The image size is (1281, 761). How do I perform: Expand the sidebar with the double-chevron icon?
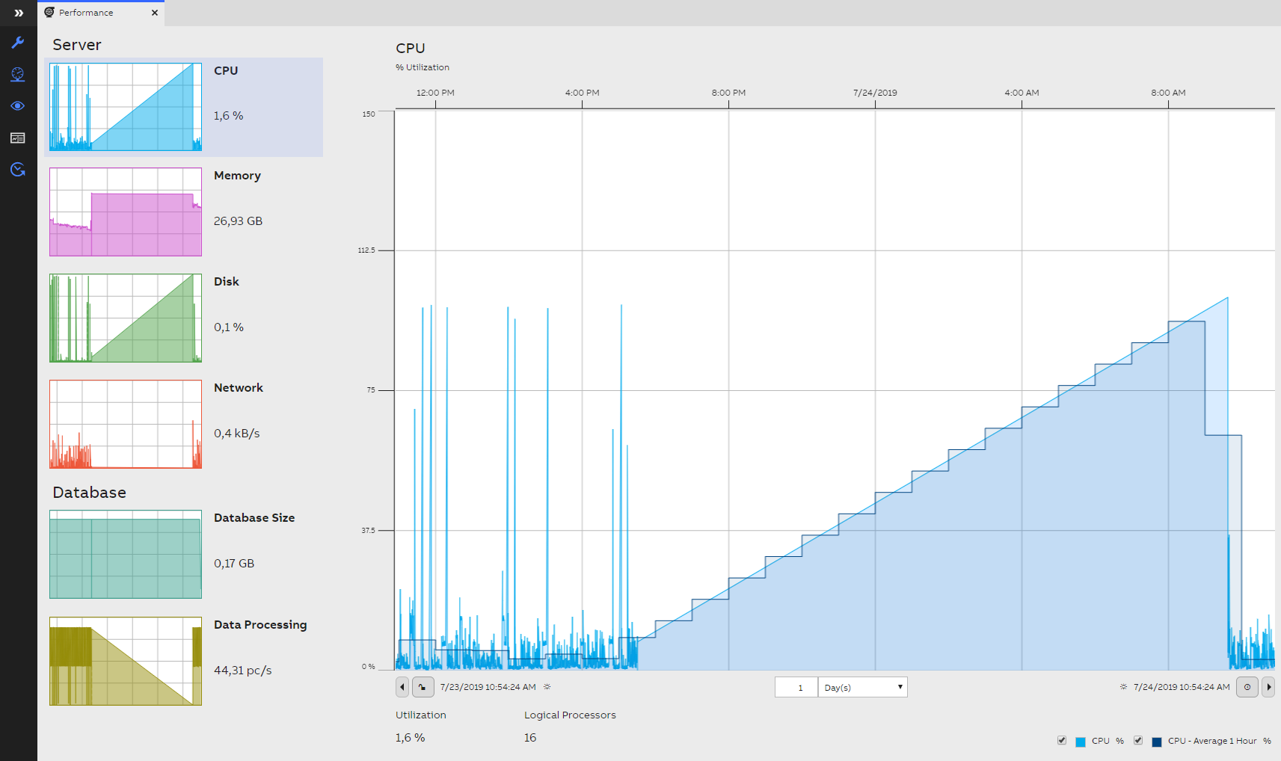click(19, 13)
